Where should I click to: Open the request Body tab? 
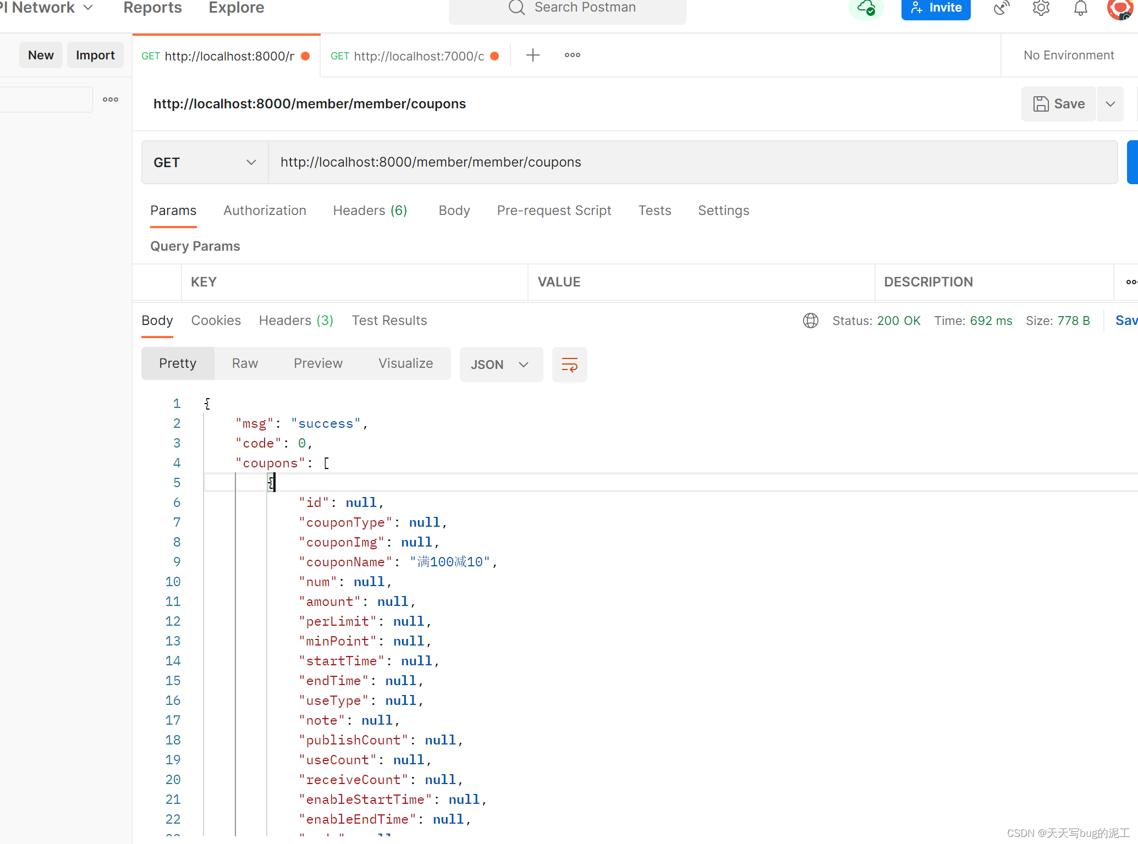point(454,211)
